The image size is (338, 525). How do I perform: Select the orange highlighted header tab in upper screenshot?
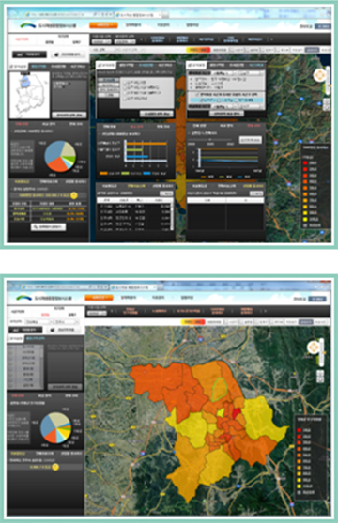pyautogui.click(x=103, y=25)
